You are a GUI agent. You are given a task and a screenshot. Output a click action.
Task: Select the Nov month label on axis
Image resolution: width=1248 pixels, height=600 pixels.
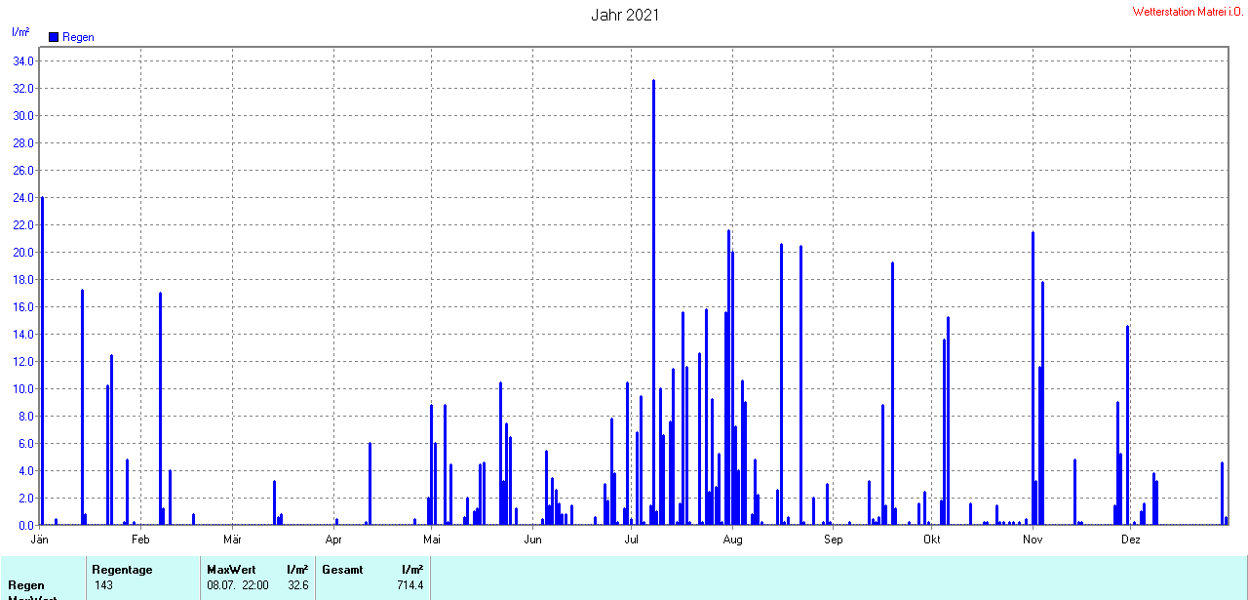(x=1033, y=539)
